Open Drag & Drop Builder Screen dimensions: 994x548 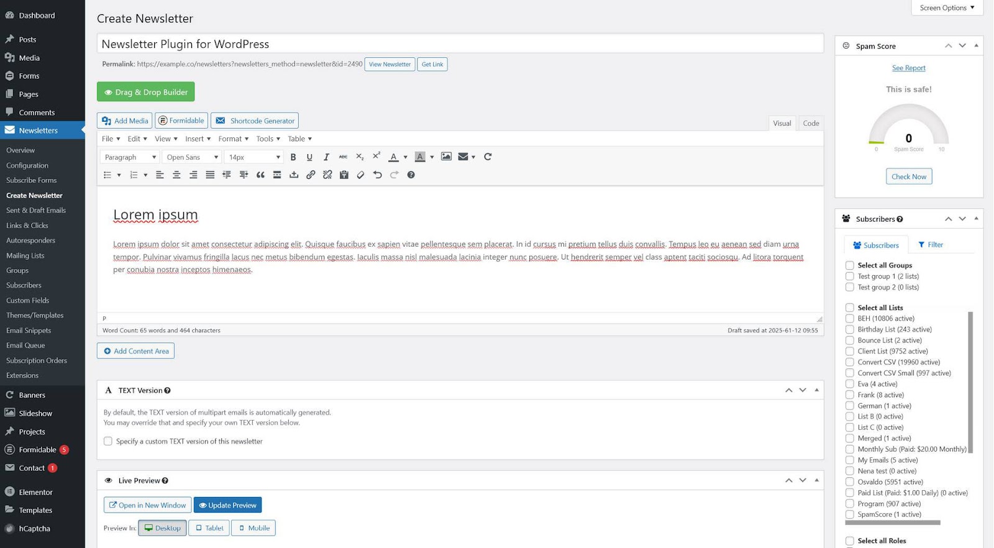pyautogui.click(x=146, y=92)
